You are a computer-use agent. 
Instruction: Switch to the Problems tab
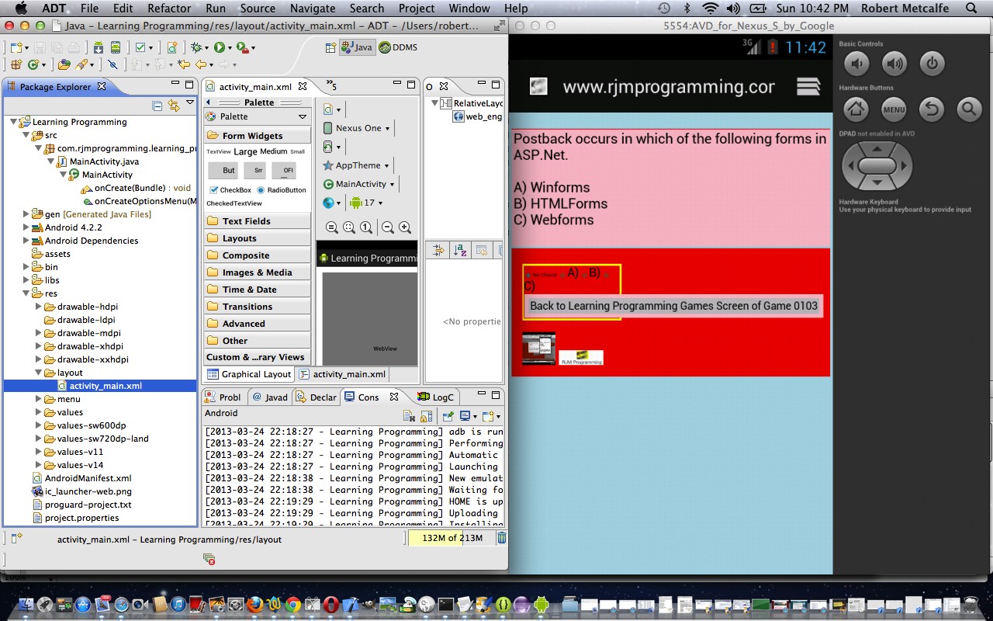coord(224,397)
